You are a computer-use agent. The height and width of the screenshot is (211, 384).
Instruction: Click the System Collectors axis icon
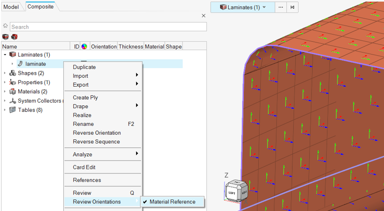[13, 101]
